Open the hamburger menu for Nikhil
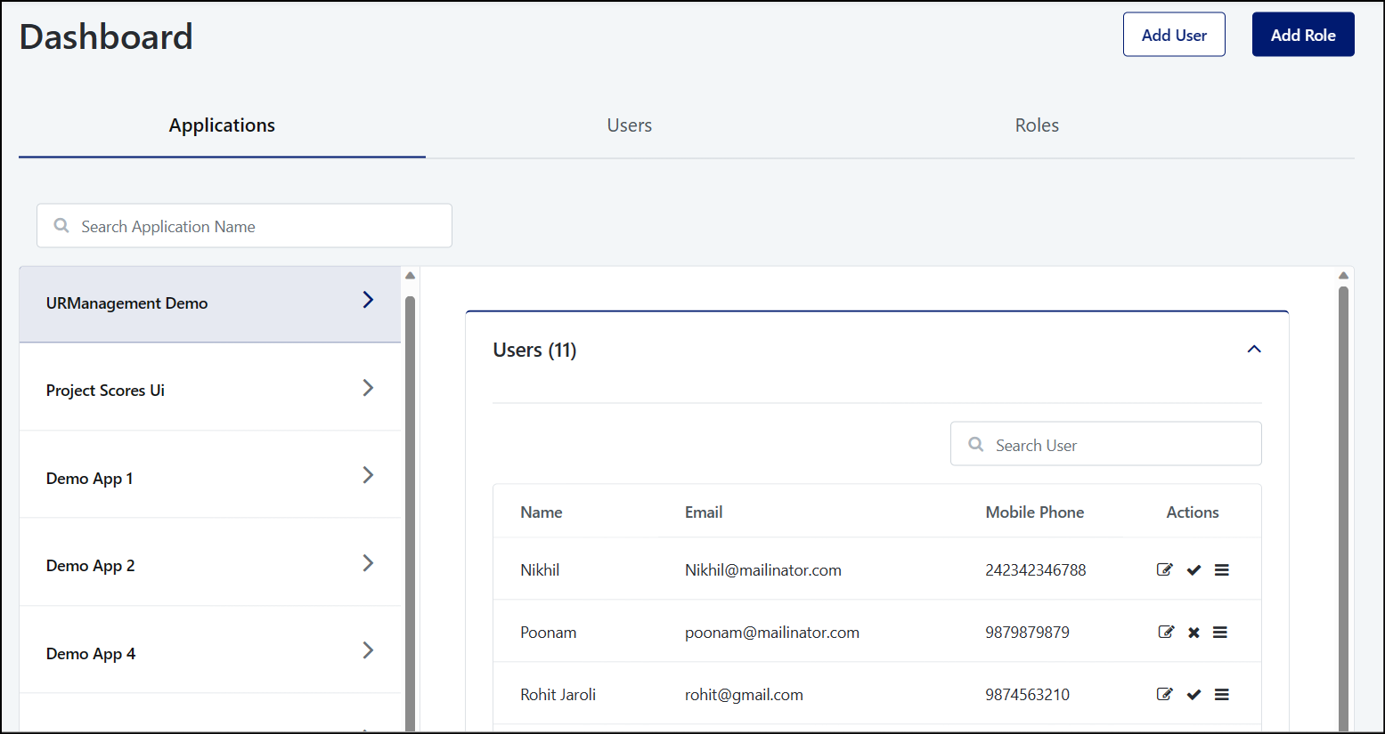 [x=1221, y=570]
